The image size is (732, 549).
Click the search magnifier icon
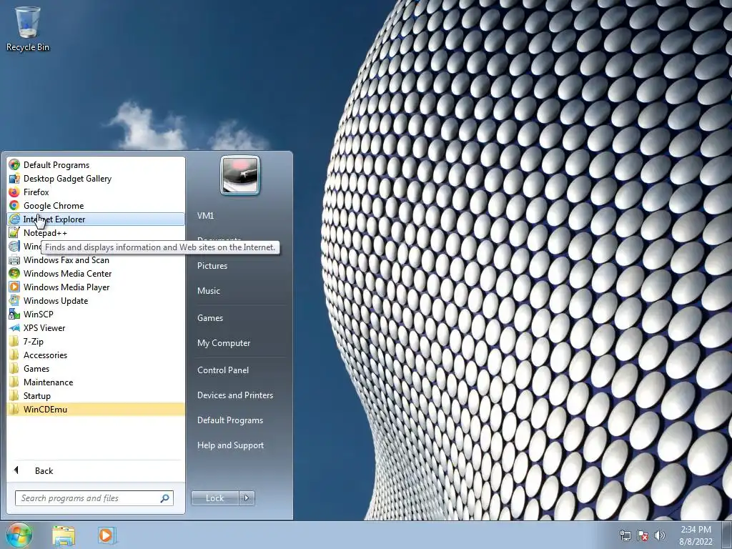pos(165,498)
